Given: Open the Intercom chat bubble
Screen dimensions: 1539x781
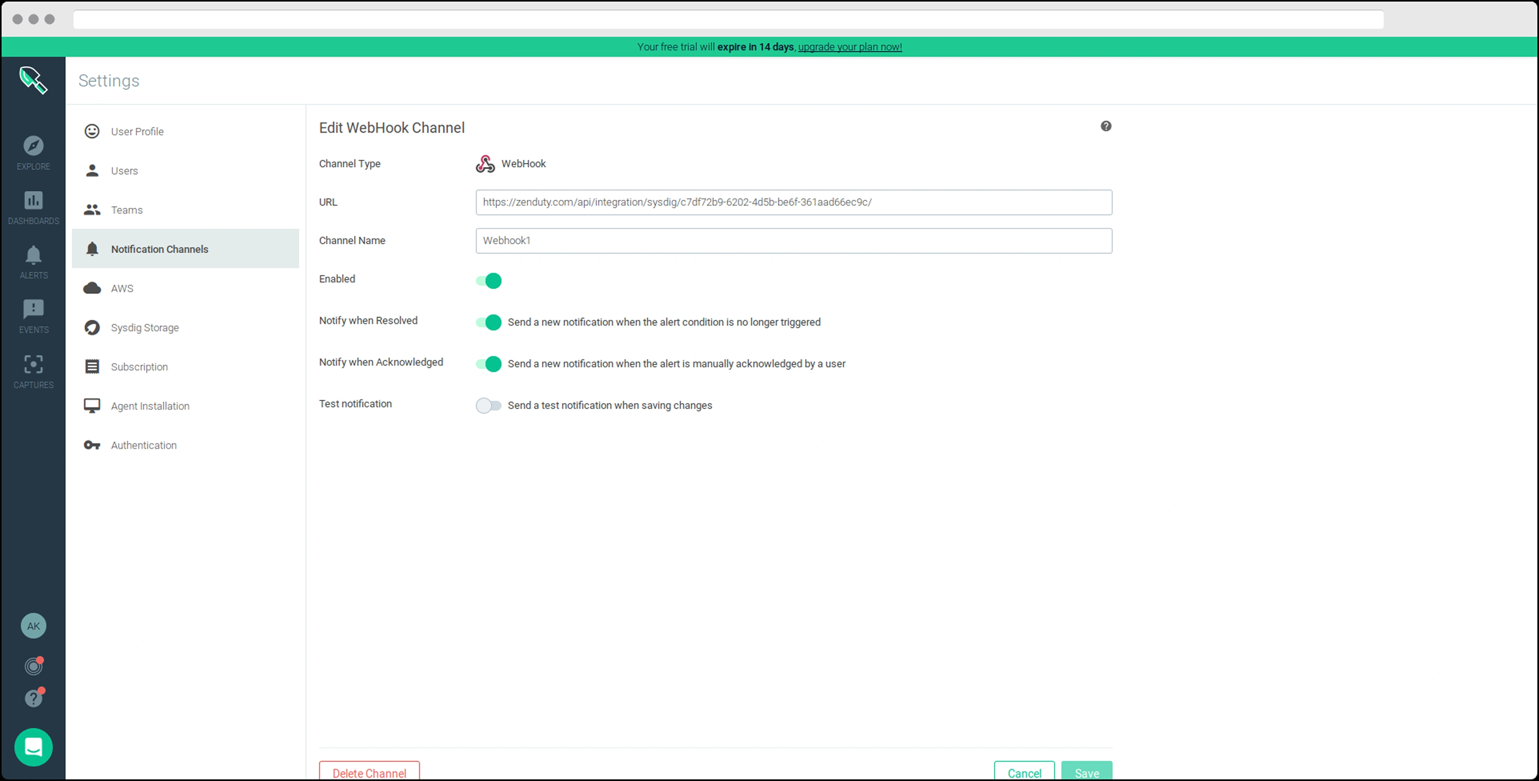Looking at the screenshot, I should [x=33, y=747].
